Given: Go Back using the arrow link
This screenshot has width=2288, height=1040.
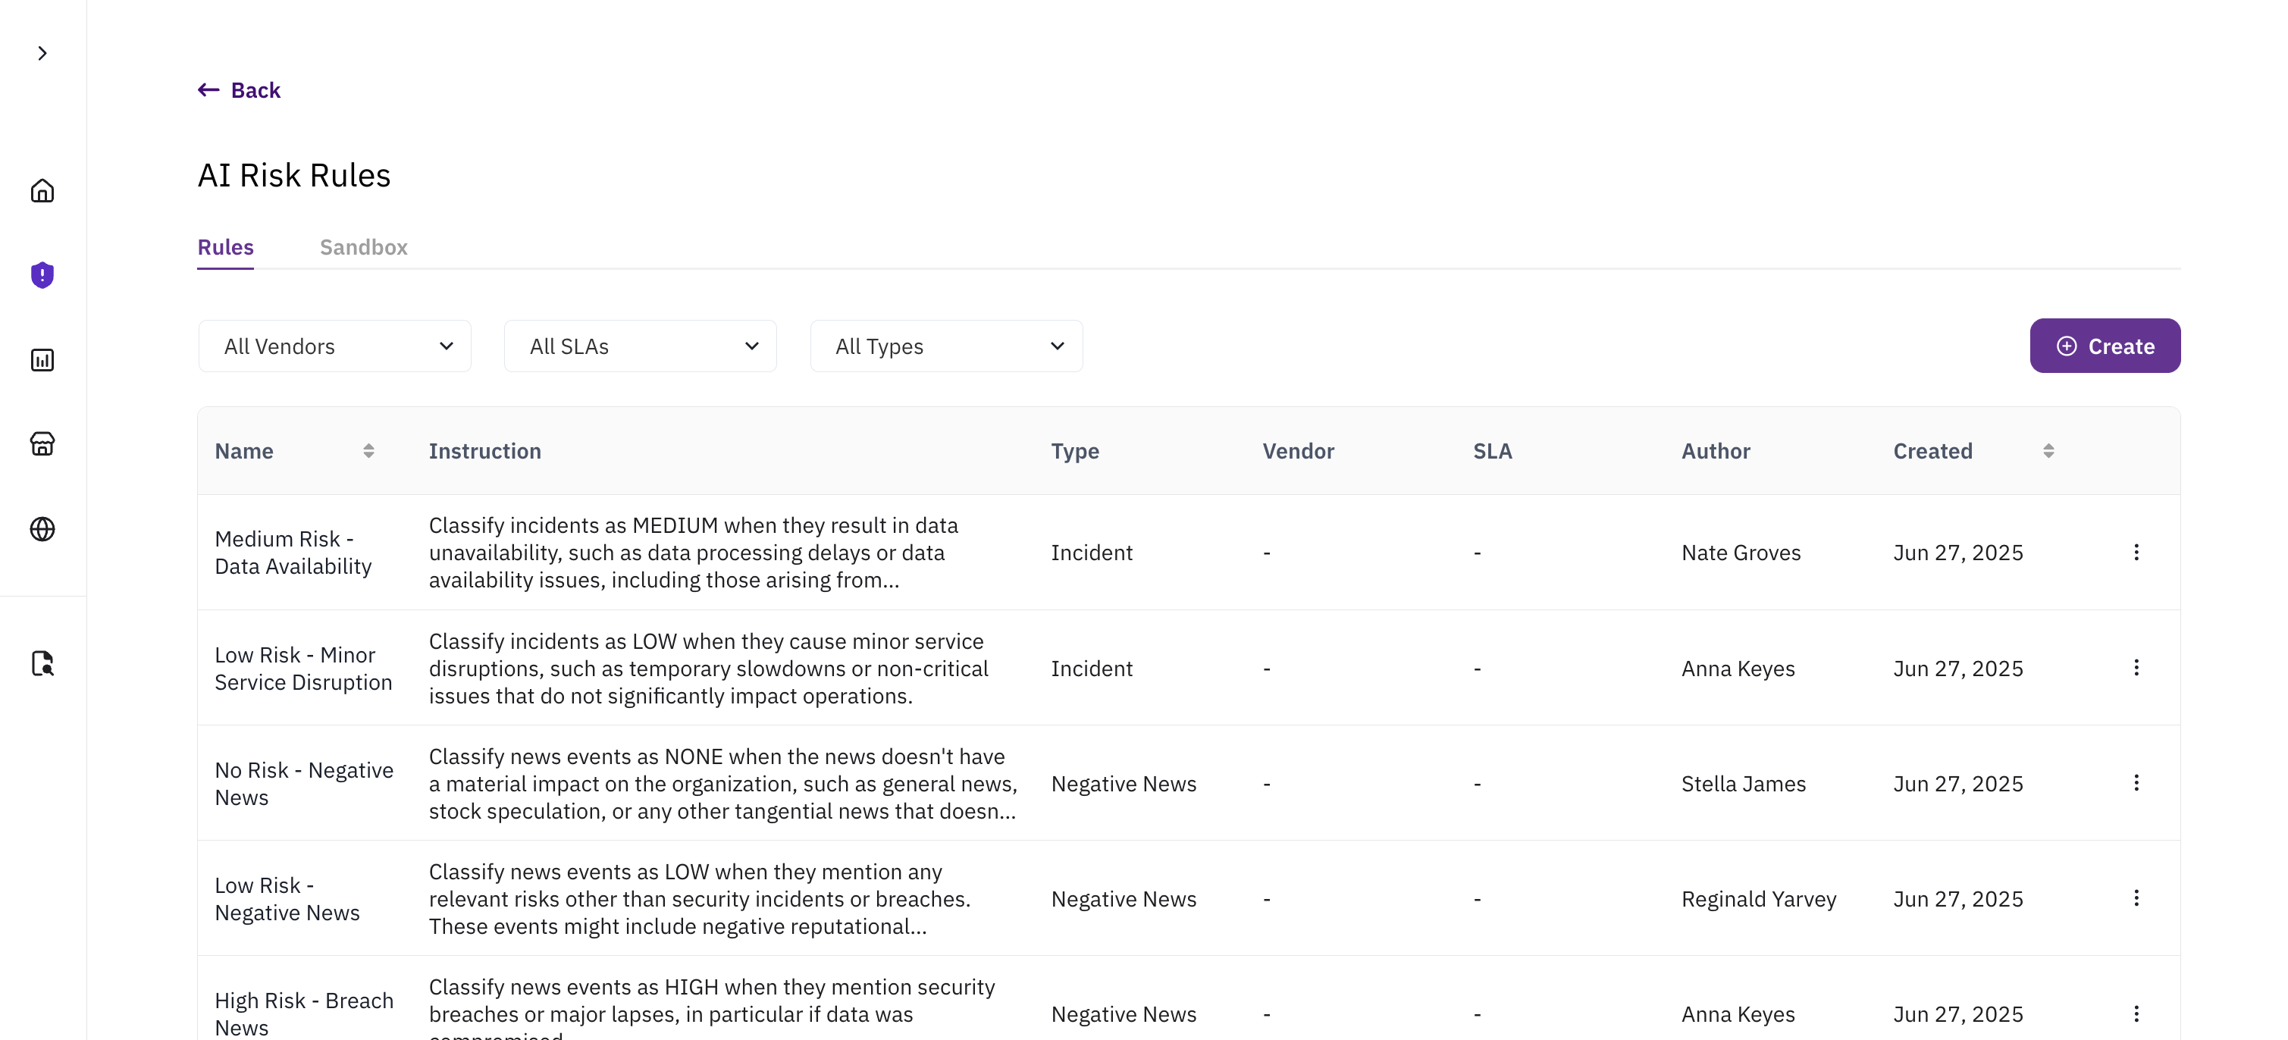Looking at the screenshot, I should [239, 91].
